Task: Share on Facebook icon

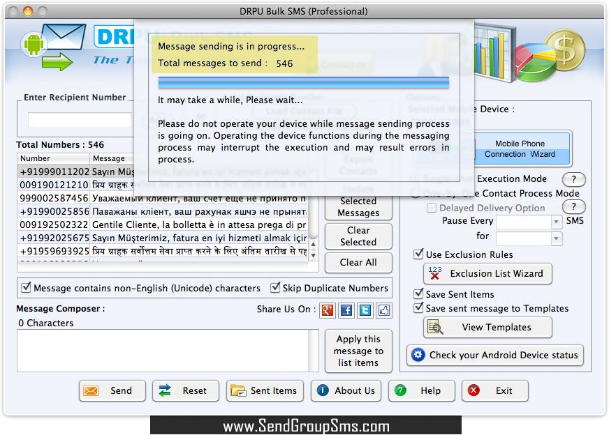Action: (x=346, y=310)
